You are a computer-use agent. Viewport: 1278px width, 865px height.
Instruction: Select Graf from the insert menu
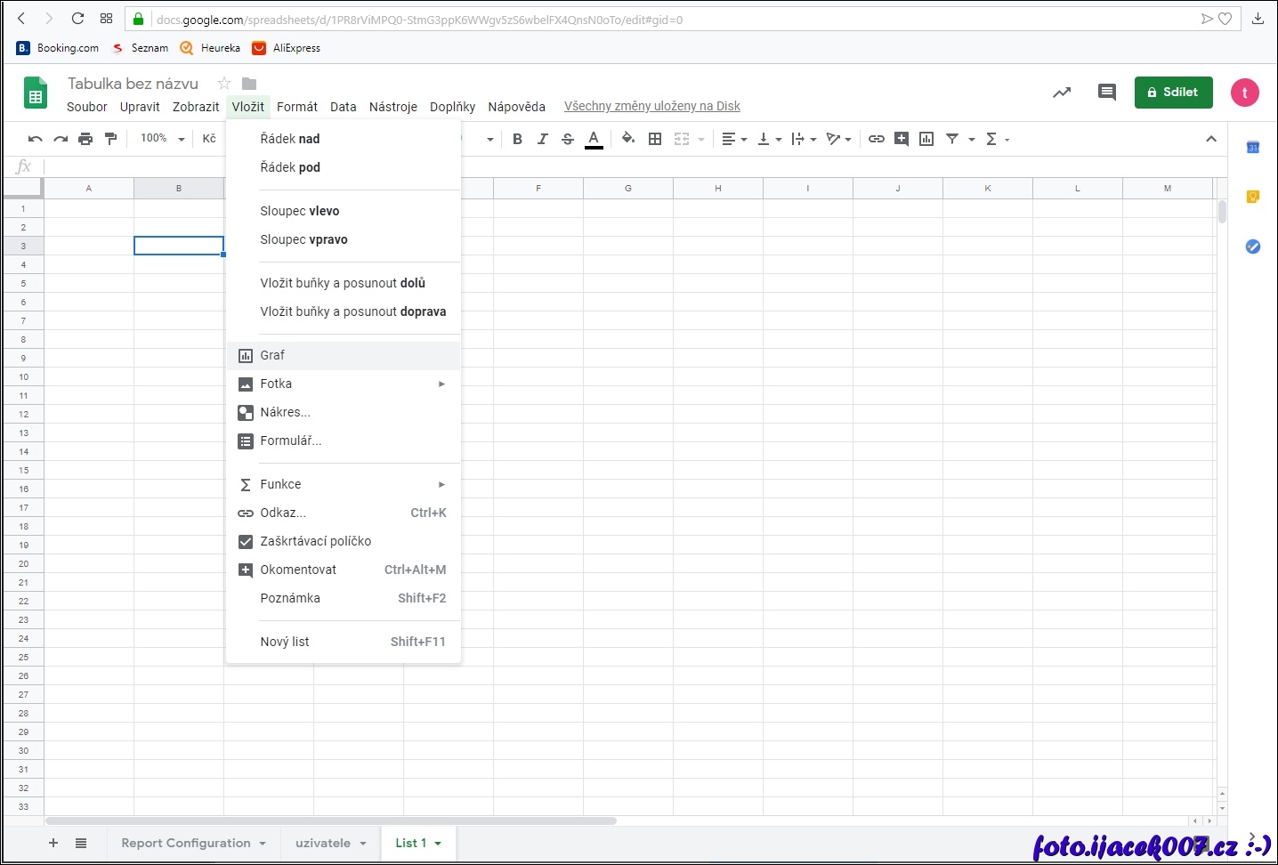272,355
